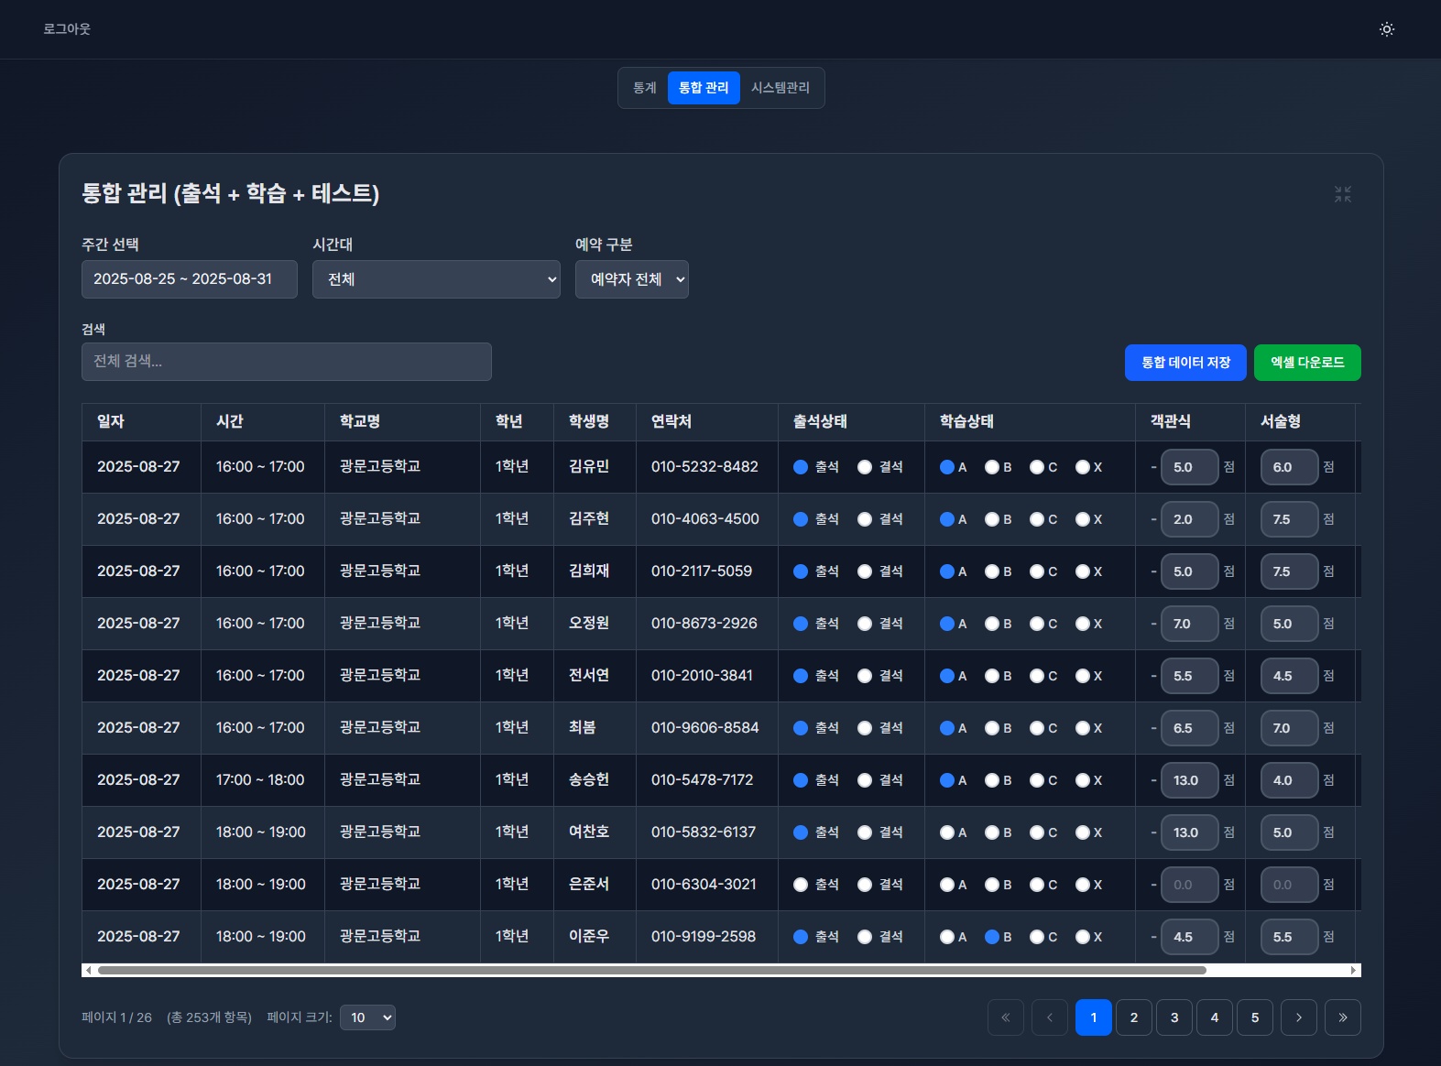1441x1066 pixels.
Task: Select the 통합 관리 tab
Action: pos(704,88)
